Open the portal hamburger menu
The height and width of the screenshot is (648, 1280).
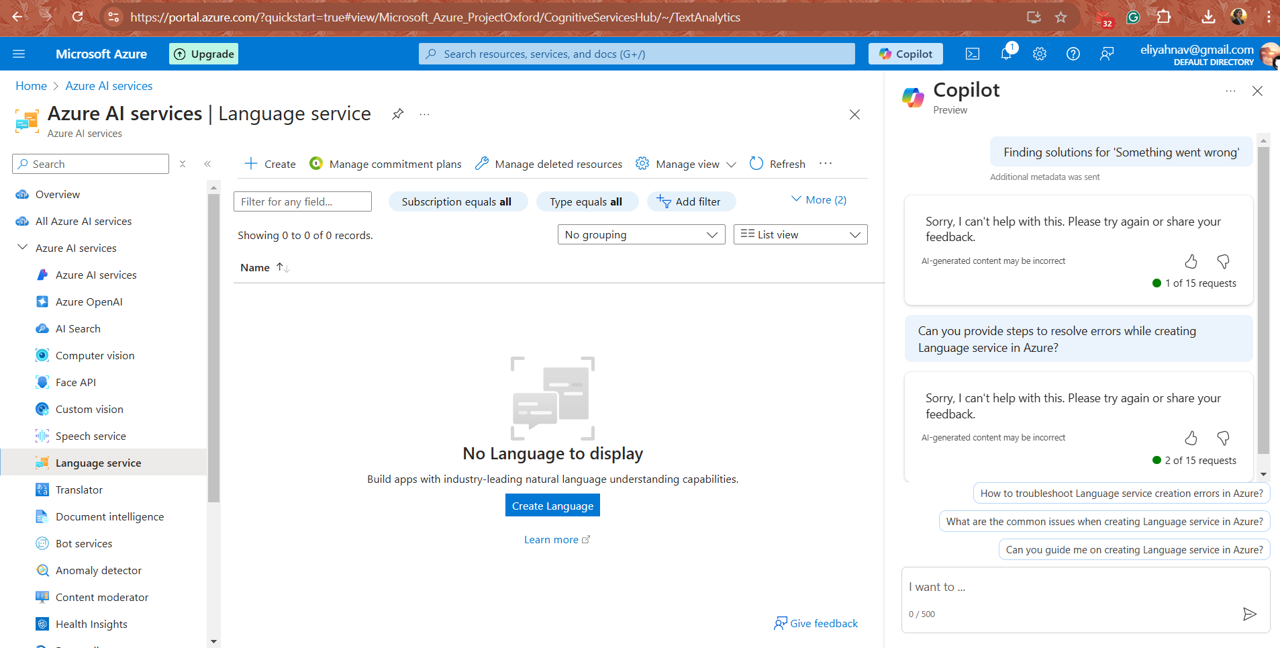(19, 54)
